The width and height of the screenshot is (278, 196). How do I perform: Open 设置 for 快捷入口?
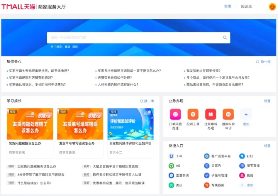click(x=267, y=146)
